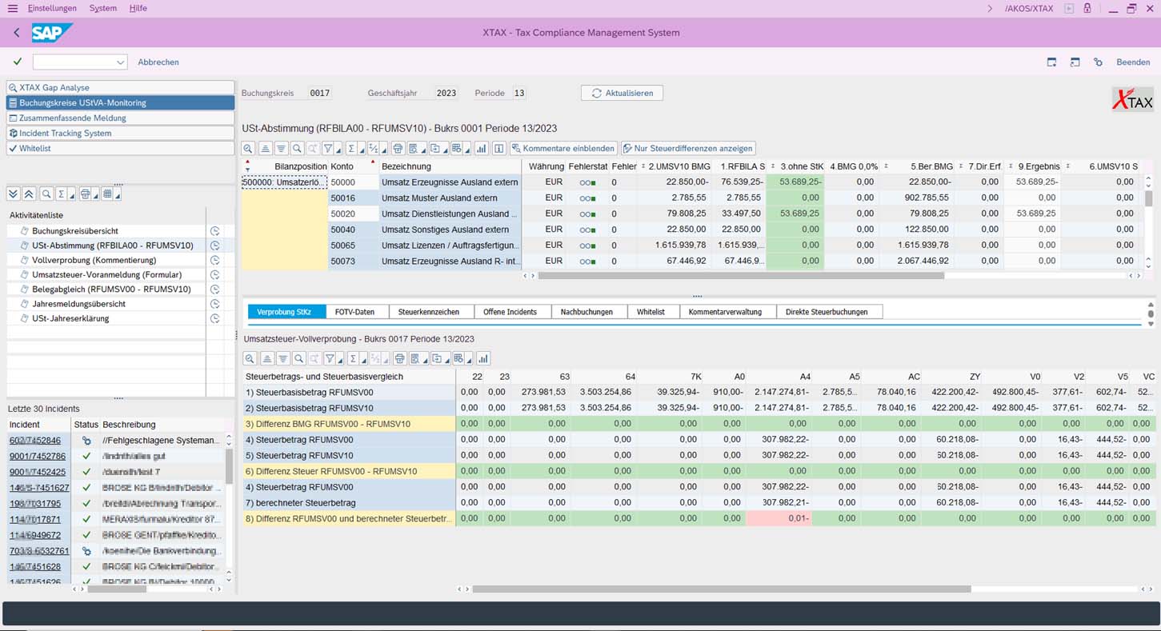
Task: Click the Aktualisieren button
Action: [622, 94]
